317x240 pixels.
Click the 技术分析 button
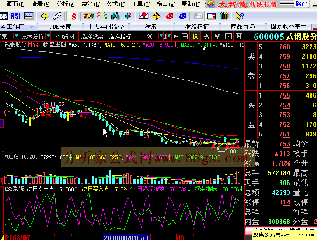[32, 37]
